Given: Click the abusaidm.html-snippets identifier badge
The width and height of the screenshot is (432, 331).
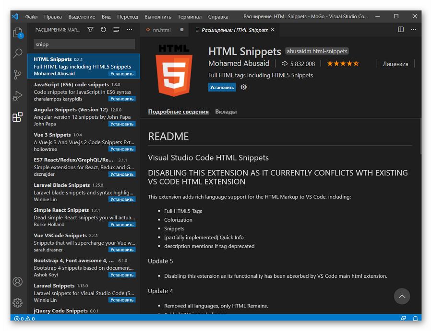Looking at the screenshot, I should click(317, 51).
